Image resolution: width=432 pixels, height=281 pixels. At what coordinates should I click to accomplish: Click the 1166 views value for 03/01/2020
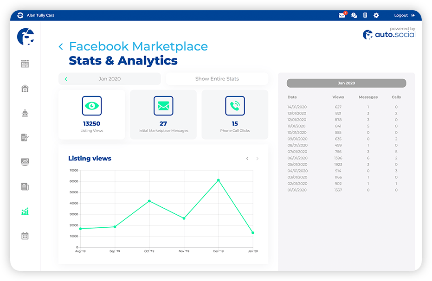click(338, 177)
